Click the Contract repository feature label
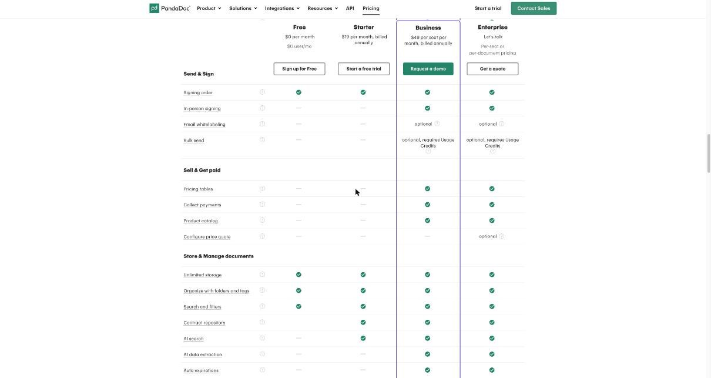711x378 pixels. coord(204,322)
